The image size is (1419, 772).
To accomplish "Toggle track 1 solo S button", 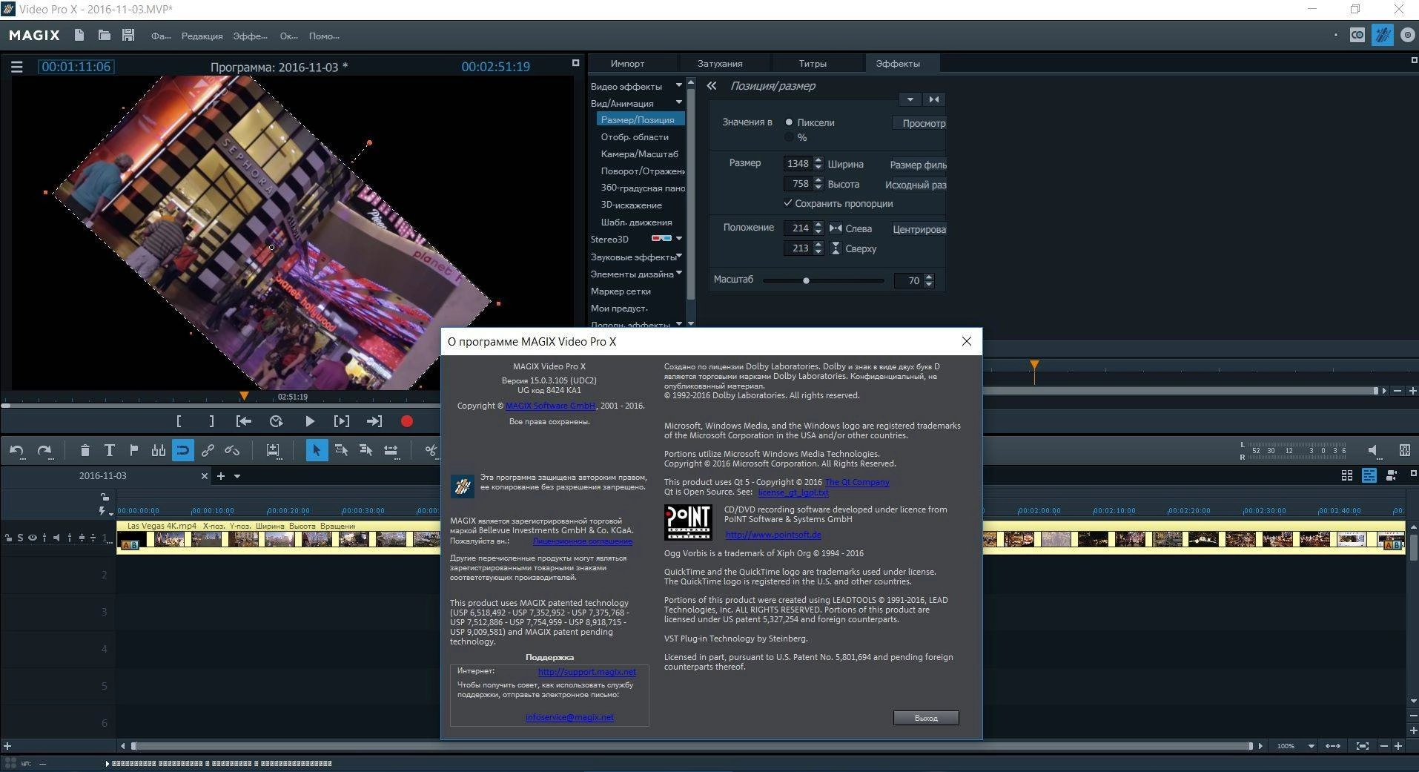I will [x=20, y=538].
